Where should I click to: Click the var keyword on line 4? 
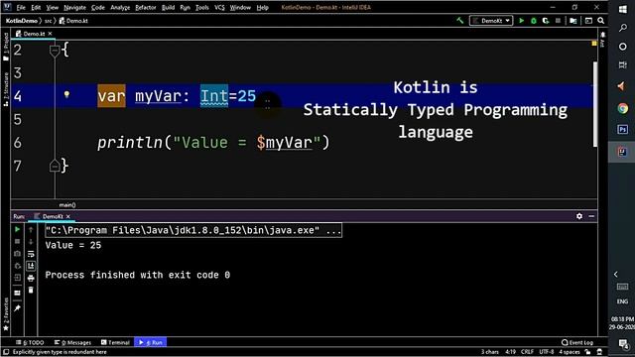point(111,96)
